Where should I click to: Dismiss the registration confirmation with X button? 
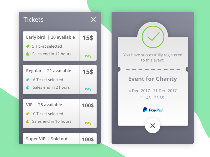tap(153, 126)
